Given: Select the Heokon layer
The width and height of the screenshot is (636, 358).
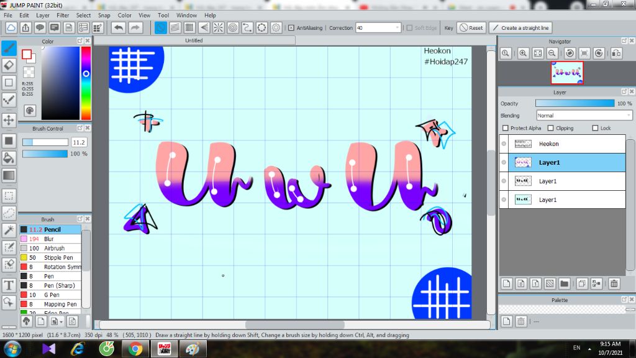Looking at the screenshot, I should pyautogui.click(x=563, y=144).
